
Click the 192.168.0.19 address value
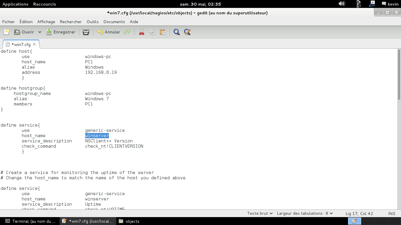[x=101, y=72]
